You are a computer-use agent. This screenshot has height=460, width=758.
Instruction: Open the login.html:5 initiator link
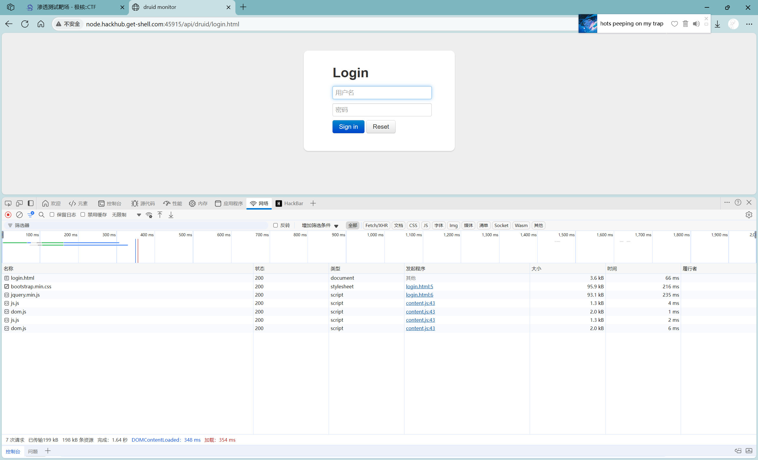(419, 286)
